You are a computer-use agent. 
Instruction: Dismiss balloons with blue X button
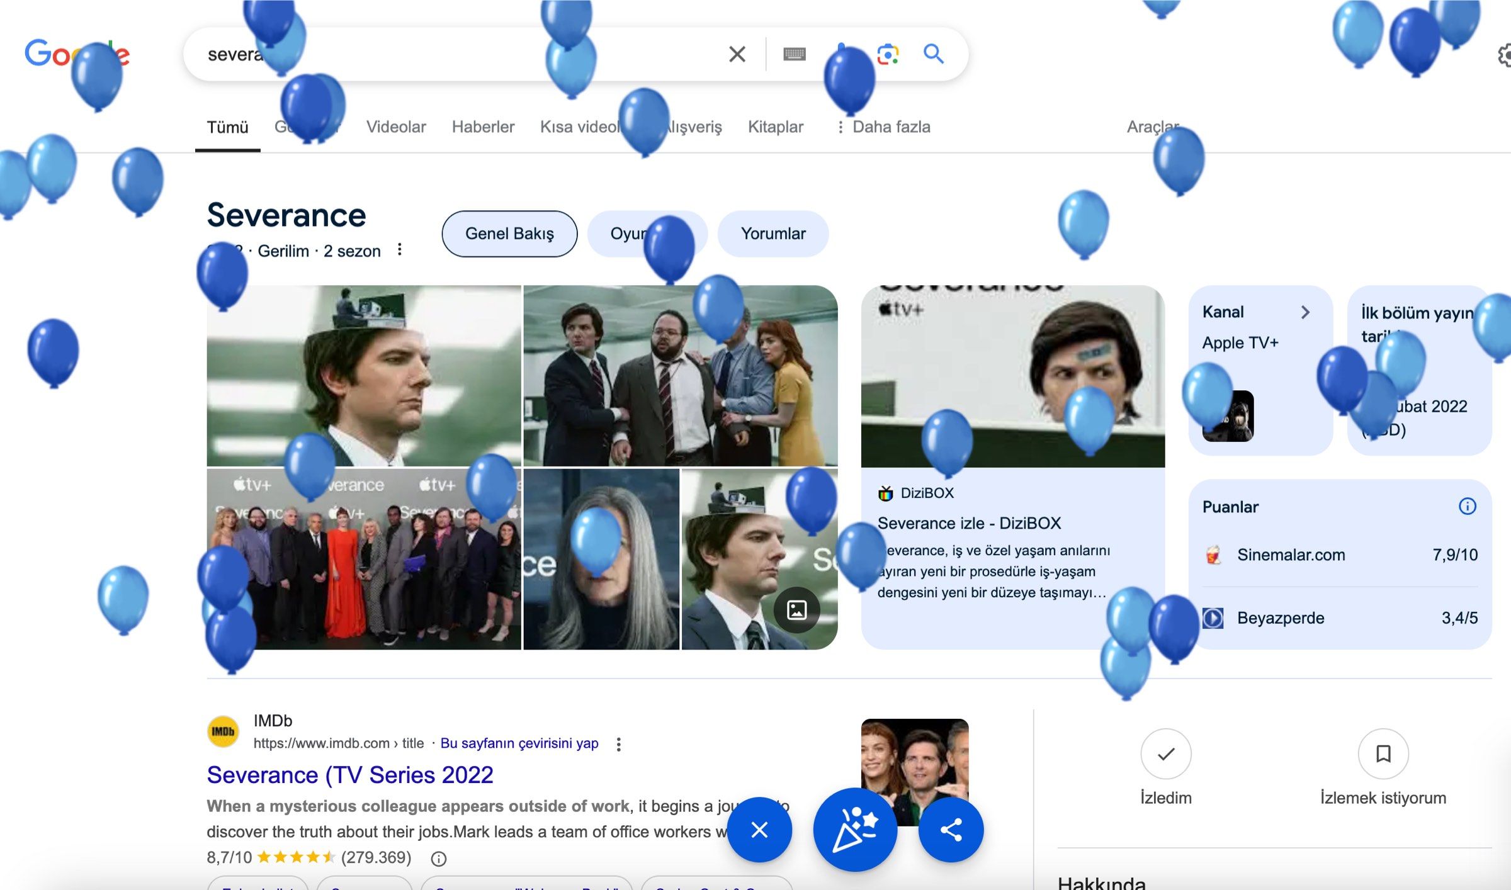[759, 830]
